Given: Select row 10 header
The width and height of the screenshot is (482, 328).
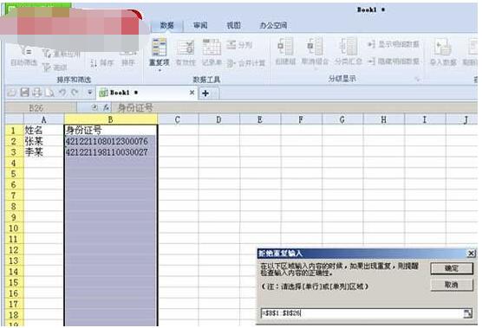Looking at the screenshot, I should pyautogui.click(x=14, y=228).
